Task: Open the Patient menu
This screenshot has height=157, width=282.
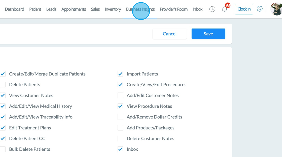Action: (x=35, y=9)
